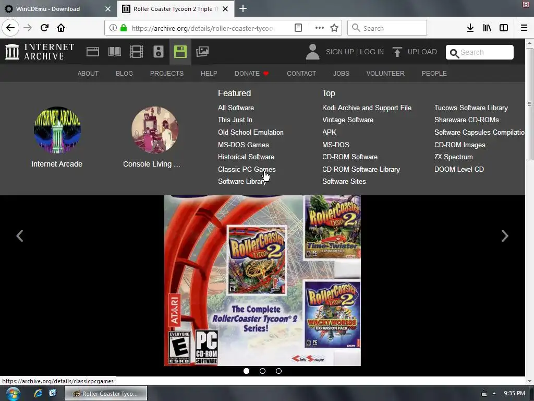The image size is (534, 401).
Task: Click the green padlock security icon
Action: pos(124,28)
